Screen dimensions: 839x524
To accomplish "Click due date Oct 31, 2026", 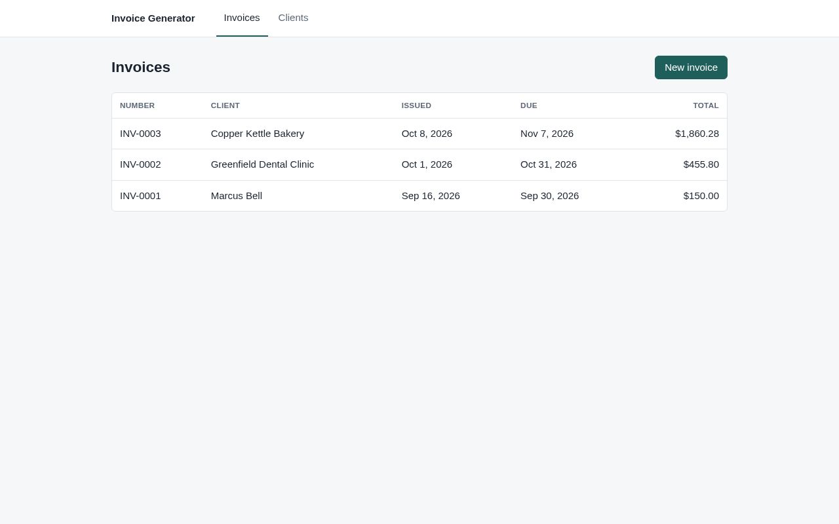I will pyautogui.click(x=549, y=164).
